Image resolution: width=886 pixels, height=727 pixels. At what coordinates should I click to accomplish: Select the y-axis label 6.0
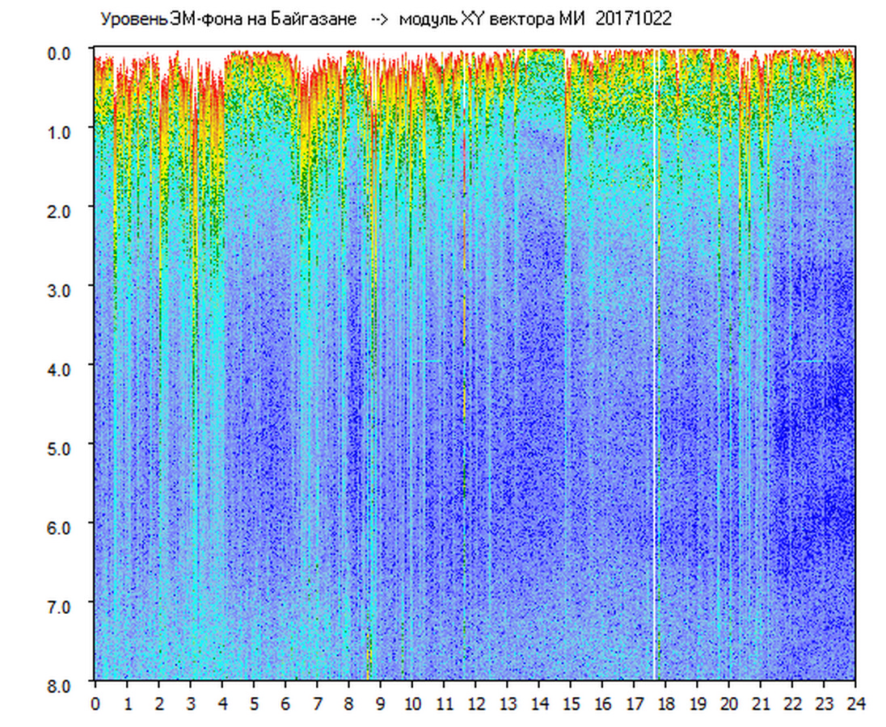(62, 527)
